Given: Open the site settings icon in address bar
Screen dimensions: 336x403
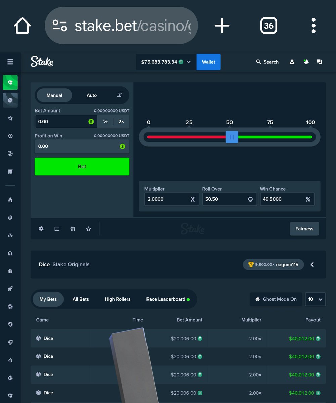Looking at the screenshot, I should click(60, 26).
